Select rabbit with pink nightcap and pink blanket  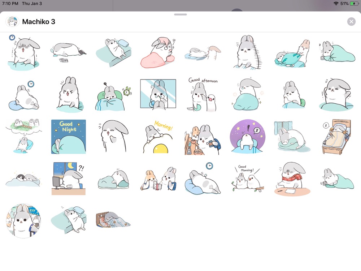[158, 53]
